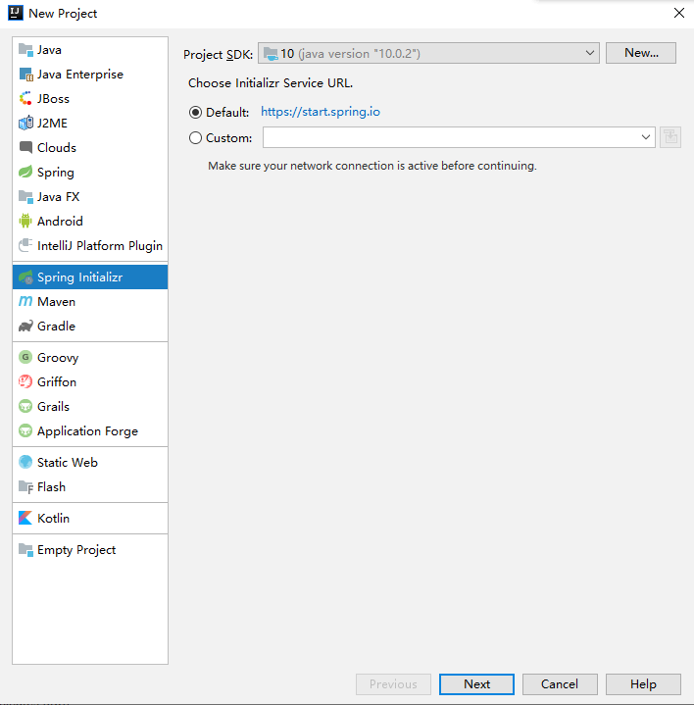
Task: Select the Maven label
Action: point(56,302)
